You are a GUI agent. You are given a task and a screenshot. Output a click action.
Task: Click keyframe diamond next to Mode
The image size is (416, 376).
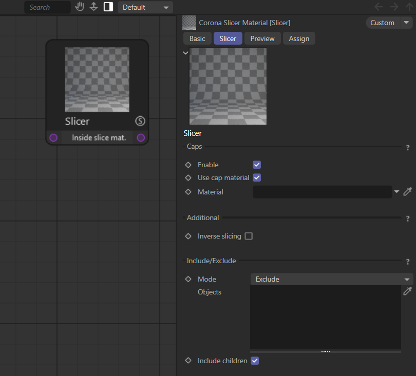[188, 279]
